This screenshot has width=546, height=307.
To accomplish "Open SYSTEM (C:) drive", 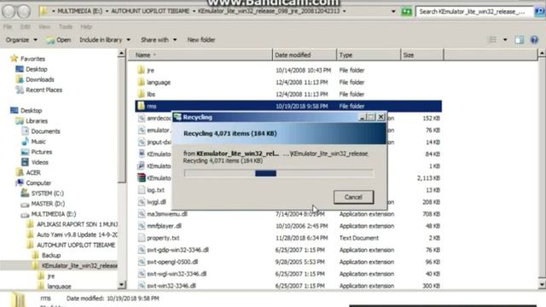I will pyautogui.click(x=48, y=194).
